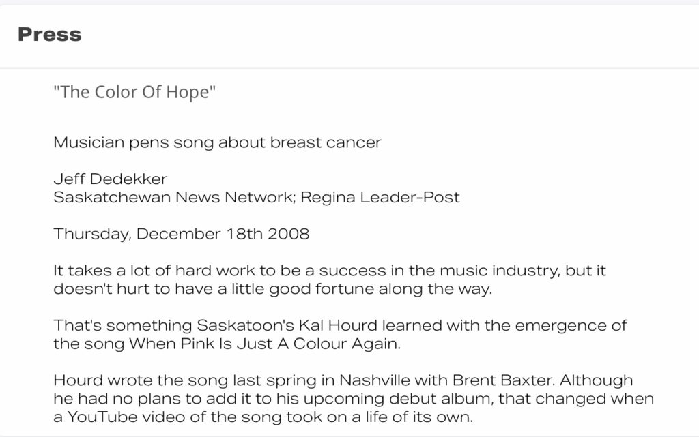Click the phrase "good fortune along the way"
Screen dimensions: 699x437
(x=381, y=289)
